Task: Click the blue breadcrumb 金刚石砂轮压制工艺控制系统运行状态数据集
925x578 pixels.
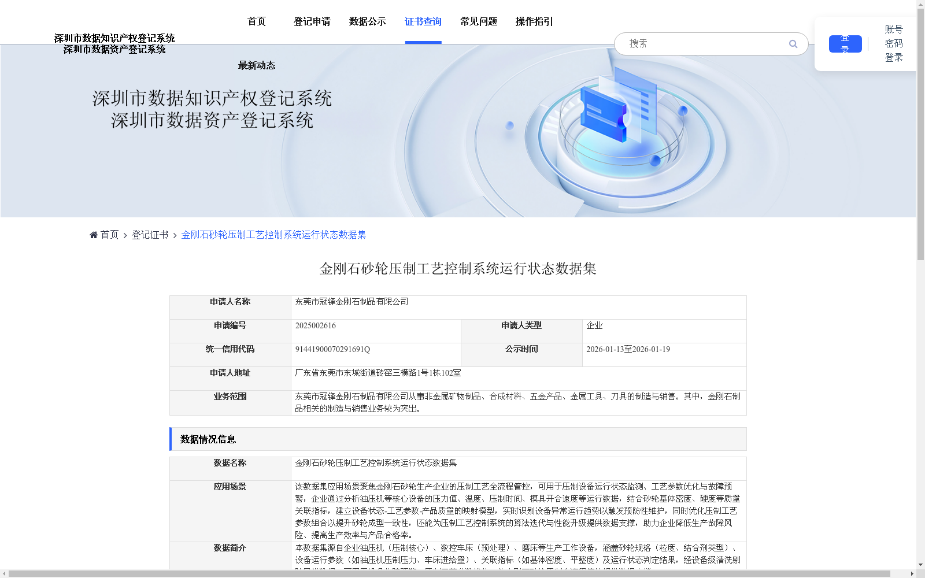Action: (x=273, y=235)
